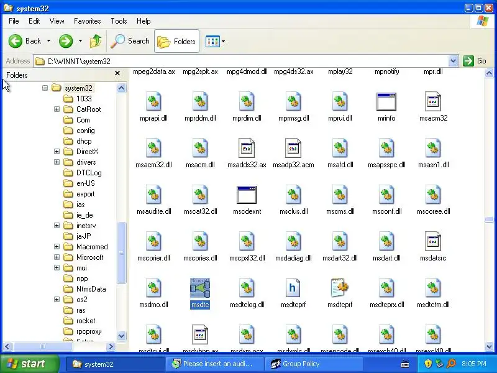497x373 pixels.
Task: Click the file list vertical scrollbar thumb
Action: pyautogui.click(x=489, y=219)
